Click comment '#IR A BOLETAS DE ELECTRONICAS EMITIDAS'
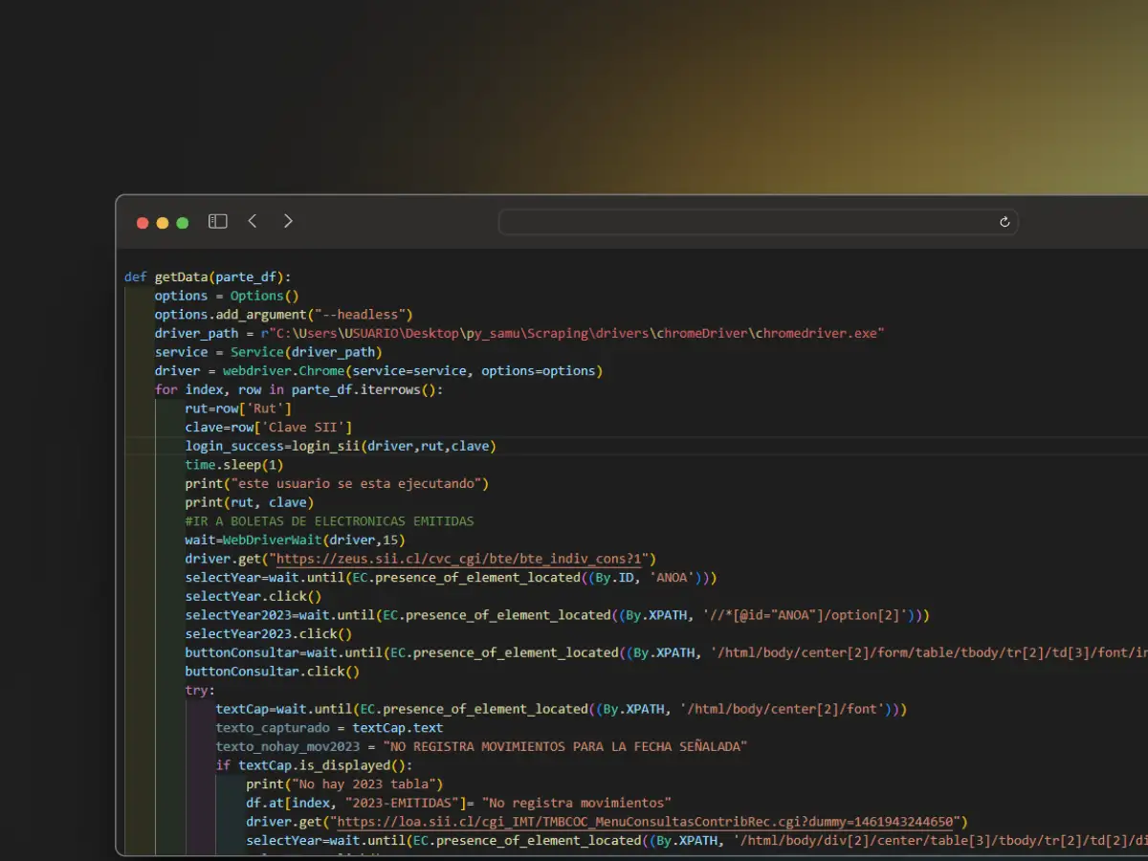This screenshot has width=1148, height=861. [329, 520]
